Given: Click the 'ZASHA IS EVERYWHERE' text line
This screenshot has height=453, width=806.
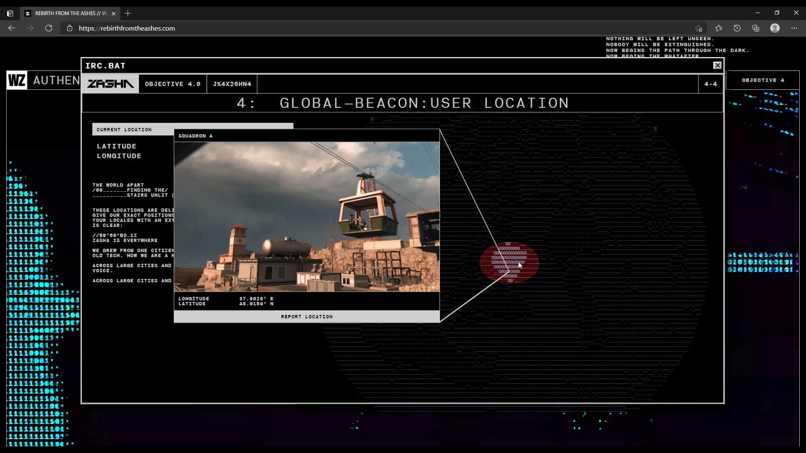Looking at the screenshot, I should tap(125, 240).
